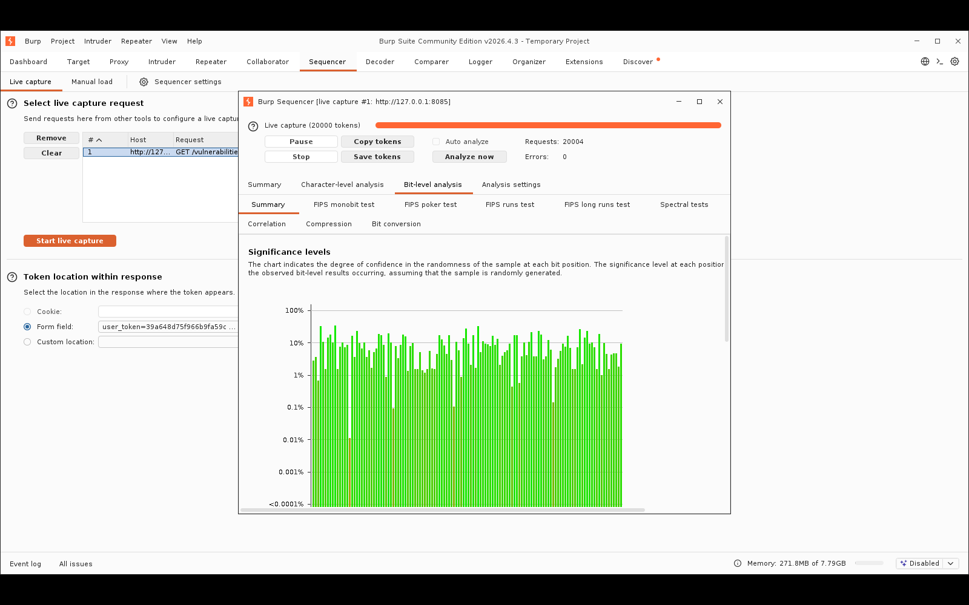
Task: Show the FIPS monobit test tab
Action: click(x=344, y=204)
